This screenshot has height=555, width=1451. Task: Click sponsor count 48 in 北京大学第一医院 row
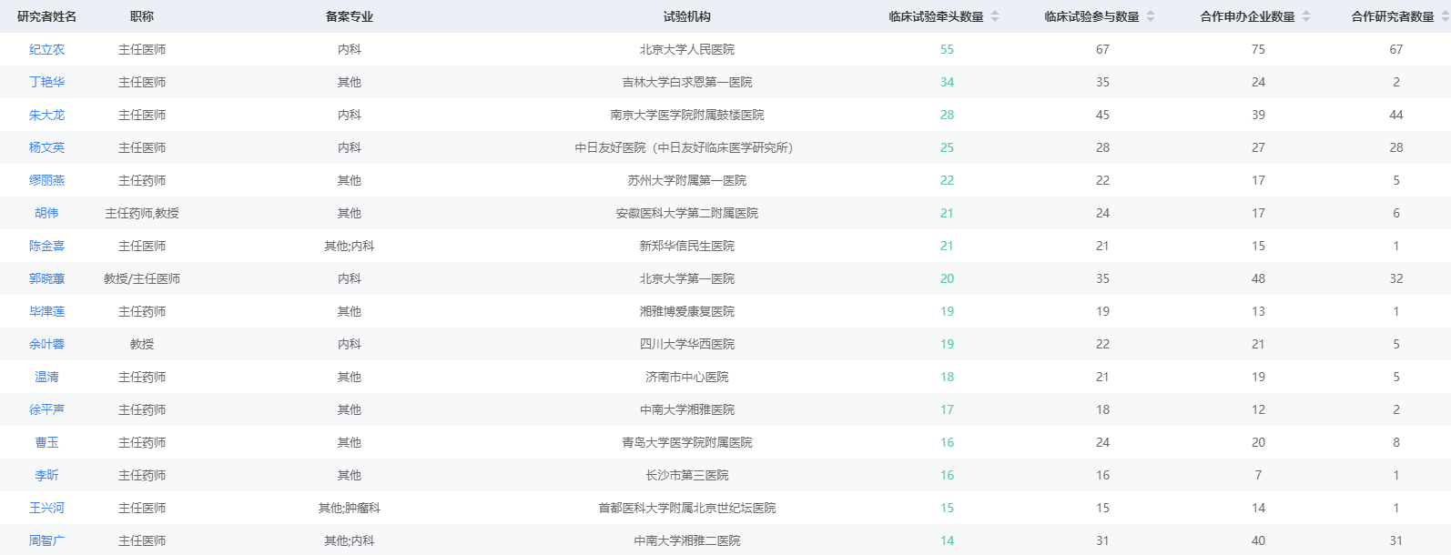click(x=1258, y=278)
